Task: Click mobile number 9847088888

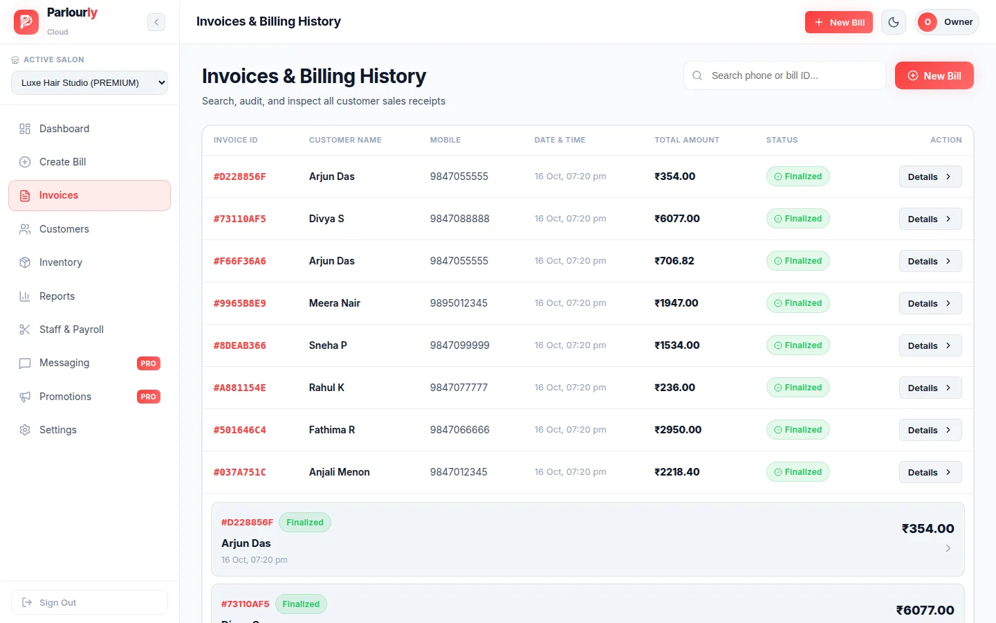Action: pyautogui.click(x=460, y=219)
